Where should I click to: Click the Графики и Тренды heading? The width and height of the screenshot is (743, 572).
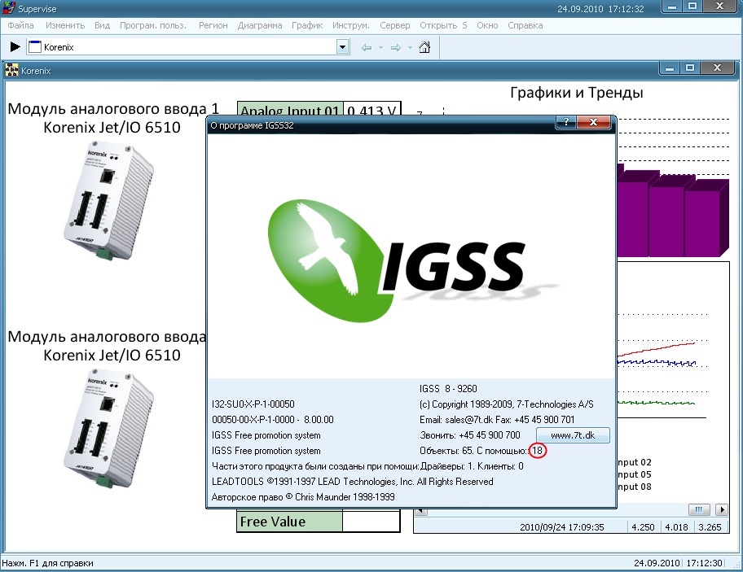tap(577, 93)
